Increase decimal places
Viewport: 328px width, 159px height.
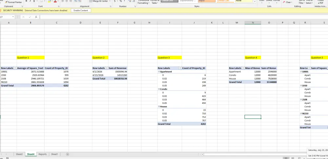130,1
